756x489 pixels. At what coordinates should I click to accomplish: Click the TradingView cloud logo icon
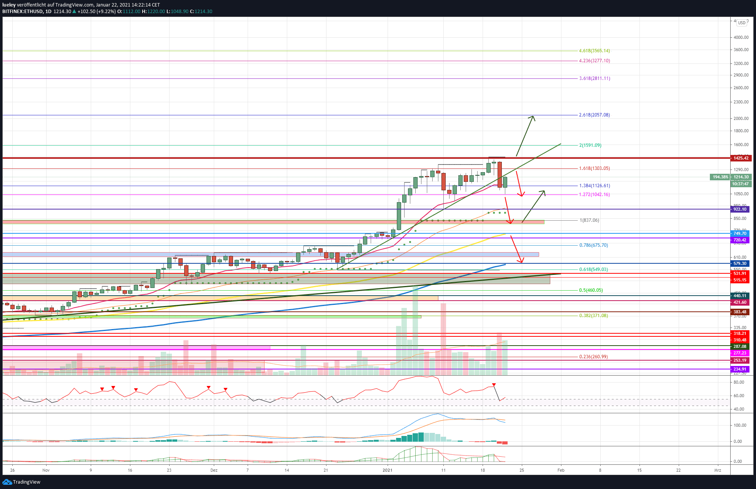click(x=7, y=482)
